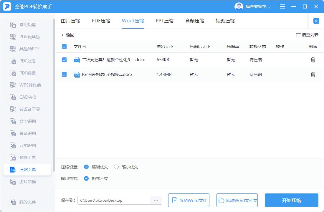The width and height of the screenshot is (324, 212).
Task: Delete the Excel表格 file via its trash icon
Action: coord(313,74)
